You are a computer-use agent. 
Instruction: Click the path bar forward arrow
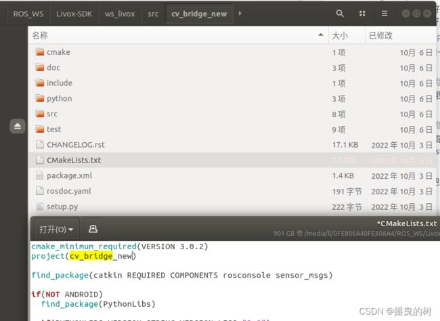(x=240, y=13)
